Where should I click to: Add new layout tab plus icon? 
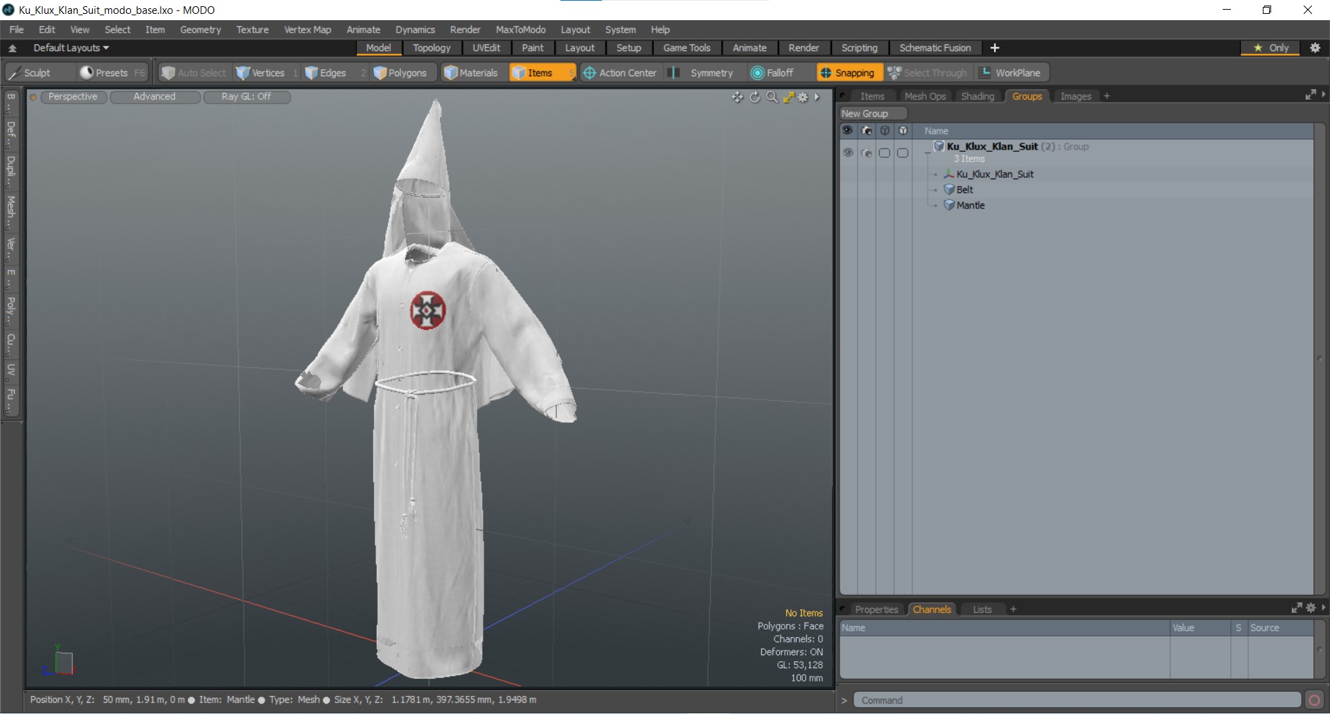pos(995,48)
